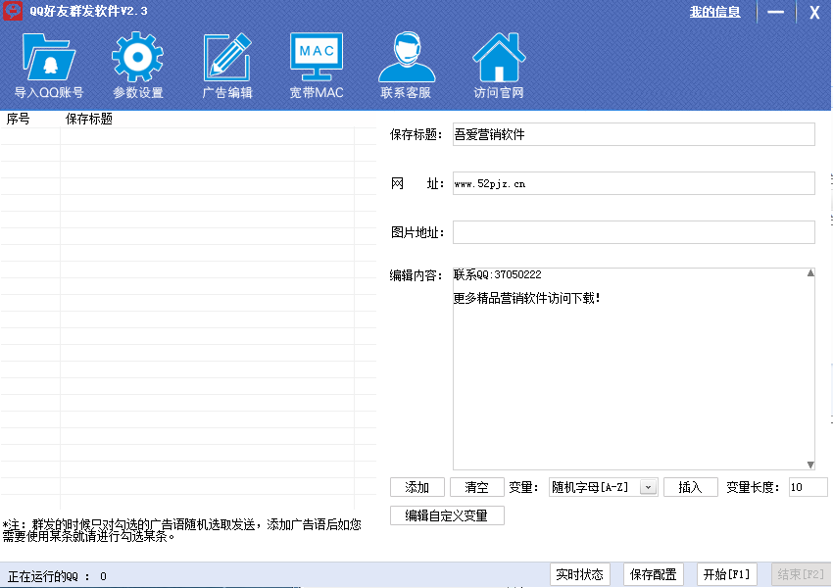Open 编辑自定义变量 button
Viewport: 833px width, 588px height.
[x=447, y=515]
